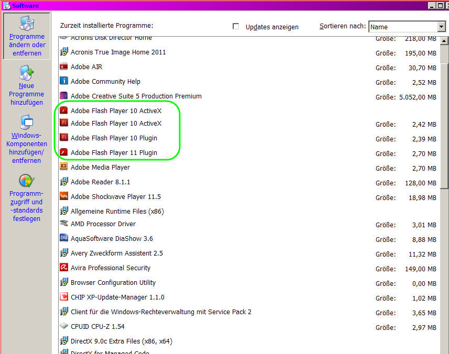Pick the Adobe Creative Suite 5 Production Premium icon
The width and height of the screenshot is (449, 354).
64,96
